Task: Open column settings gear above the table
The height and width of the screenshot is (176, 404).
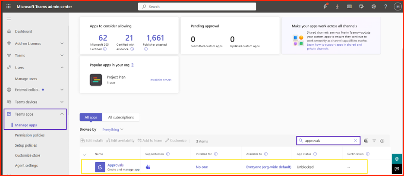Action: point(382,141)
